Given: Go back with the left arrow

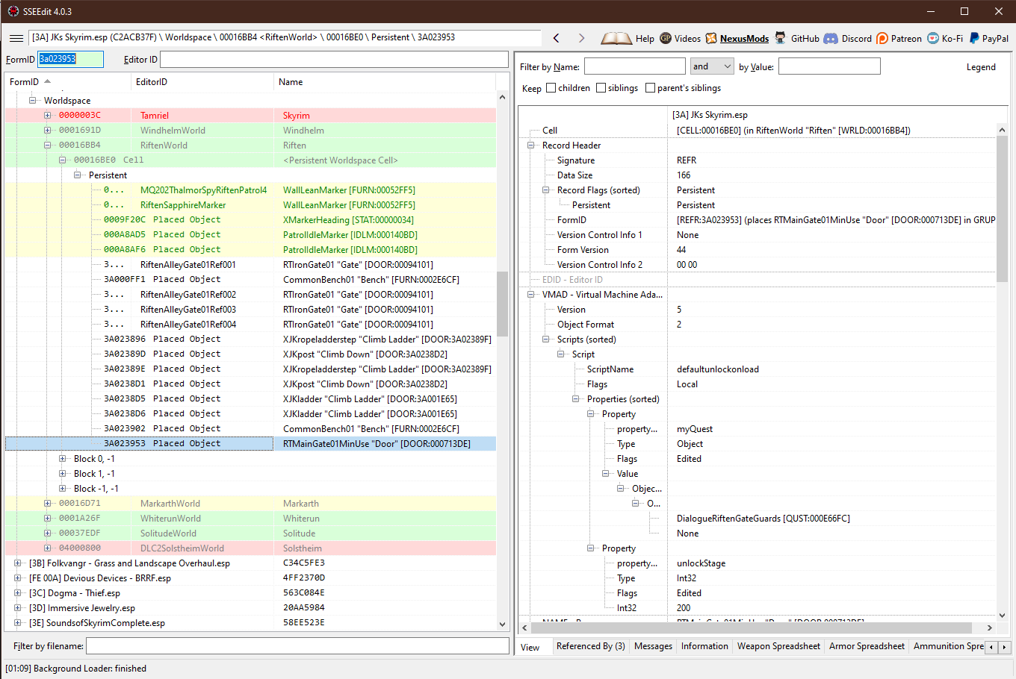Looking at the screenshot, I should click(x=557, y=38).
